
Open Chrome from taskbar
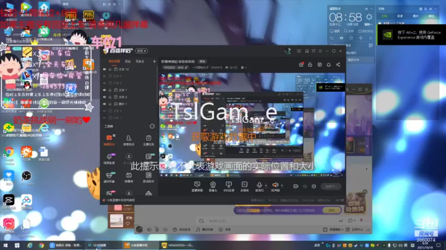41,245
